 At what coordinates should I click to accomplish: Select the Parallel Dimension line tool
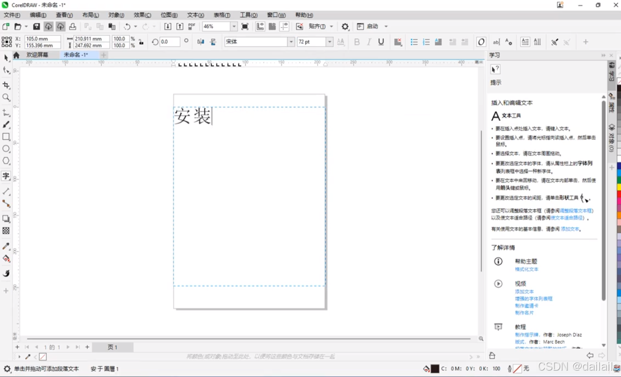pos(6,191)
